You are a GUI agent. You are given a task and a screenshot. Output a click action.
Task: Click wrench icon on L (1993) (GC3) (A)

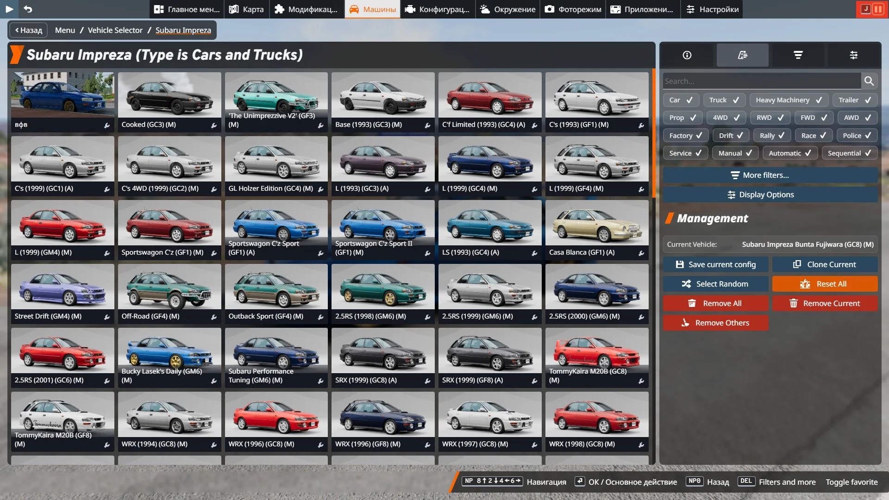(x=427, y=189)
